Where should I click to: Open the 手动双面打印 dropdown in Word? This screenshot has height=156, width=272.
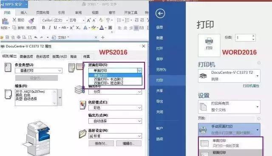click(229, 130)
